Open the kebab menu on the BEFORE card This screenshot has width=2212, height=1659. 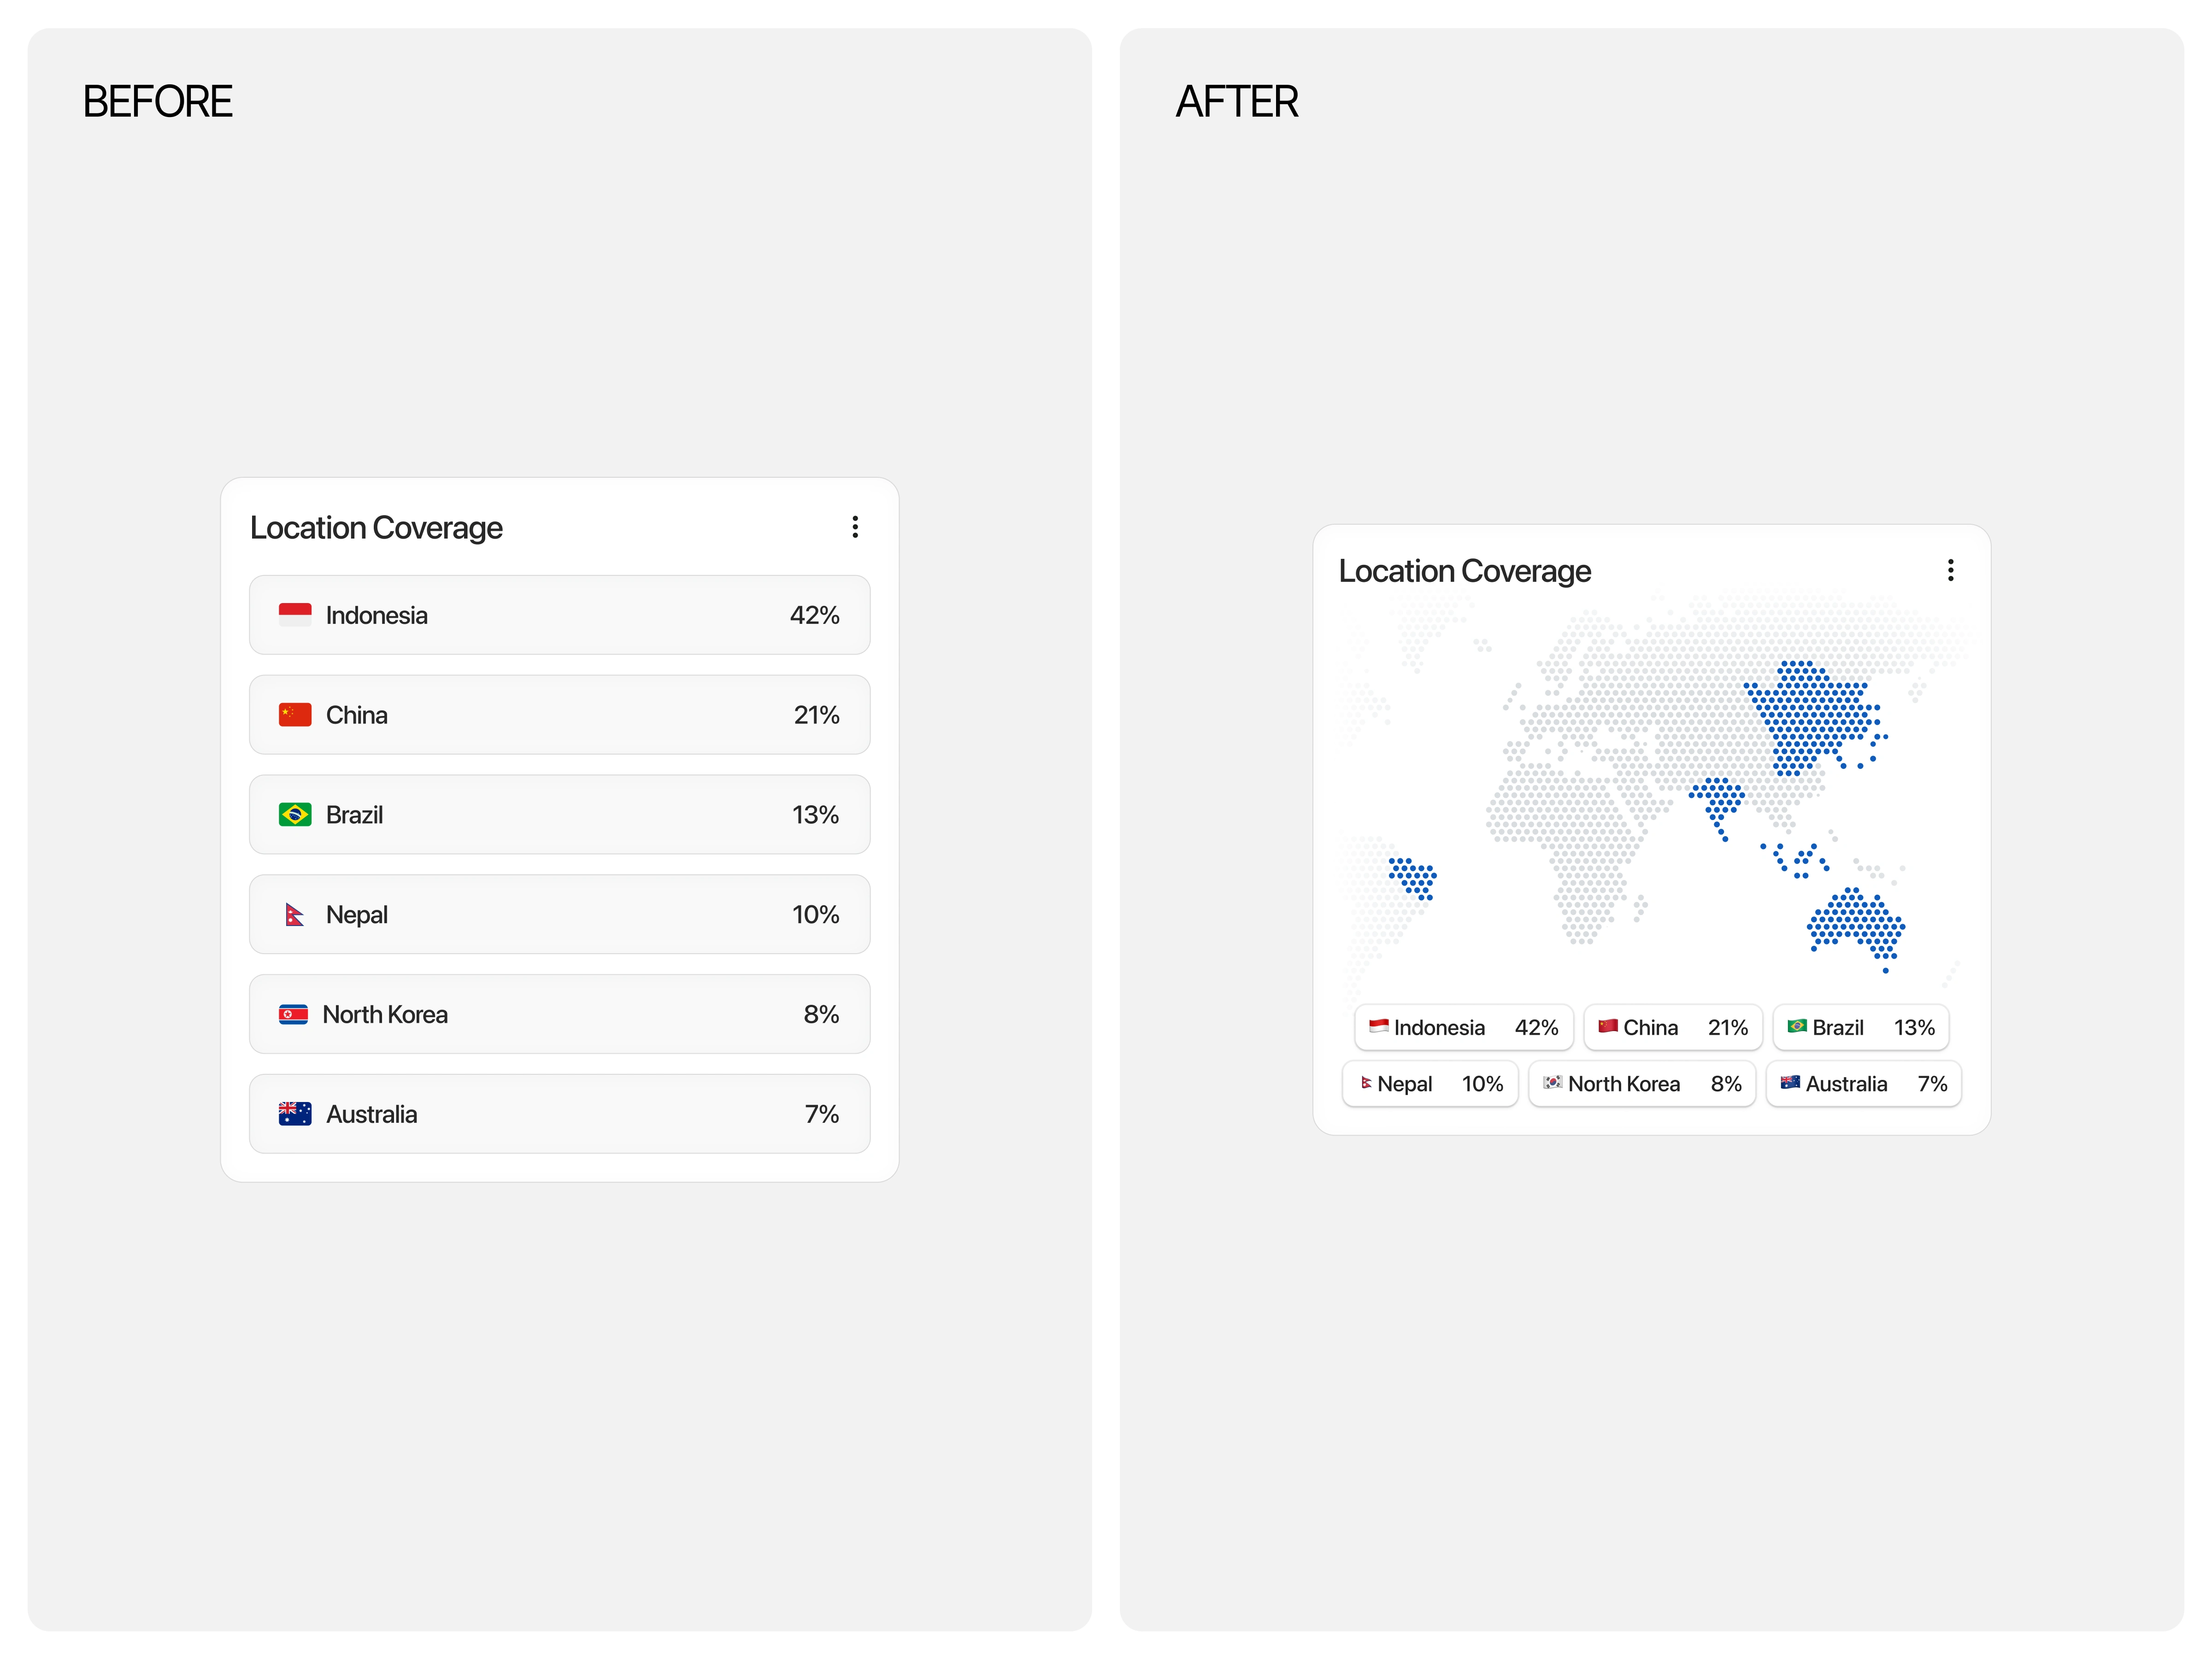click(x=855, y=527)
